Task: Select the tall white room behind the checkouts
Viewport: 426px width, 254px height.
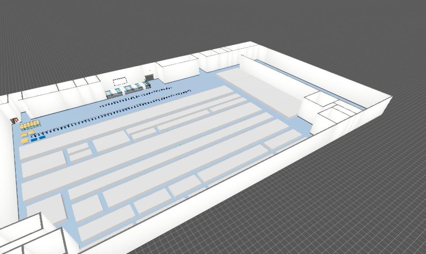Action: 178,70
